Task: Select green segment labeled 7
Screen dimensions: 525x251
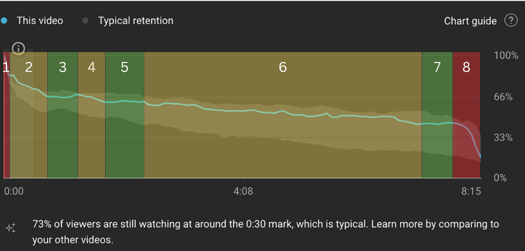Action: click(x=437, y=115)
